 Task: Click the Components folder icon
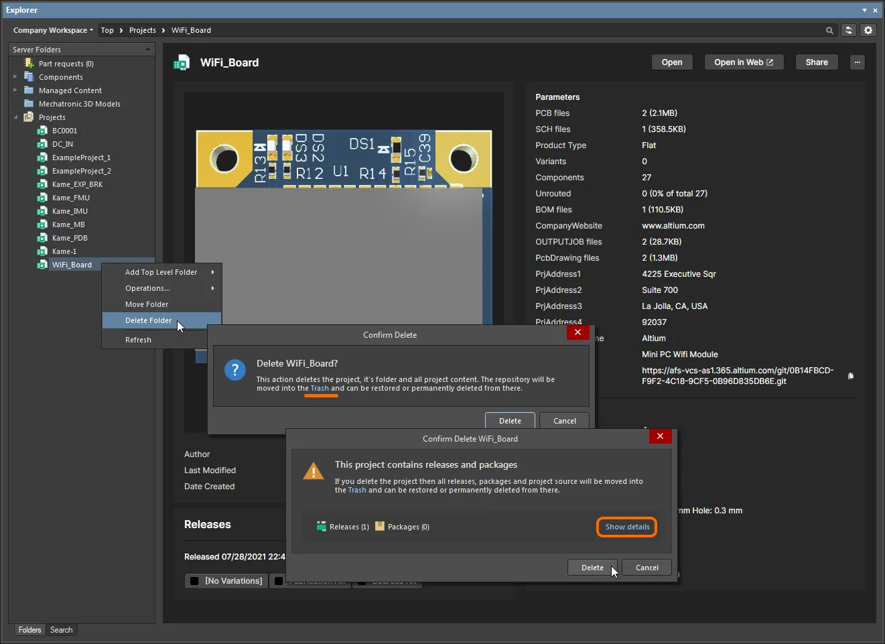coord(29,76)
